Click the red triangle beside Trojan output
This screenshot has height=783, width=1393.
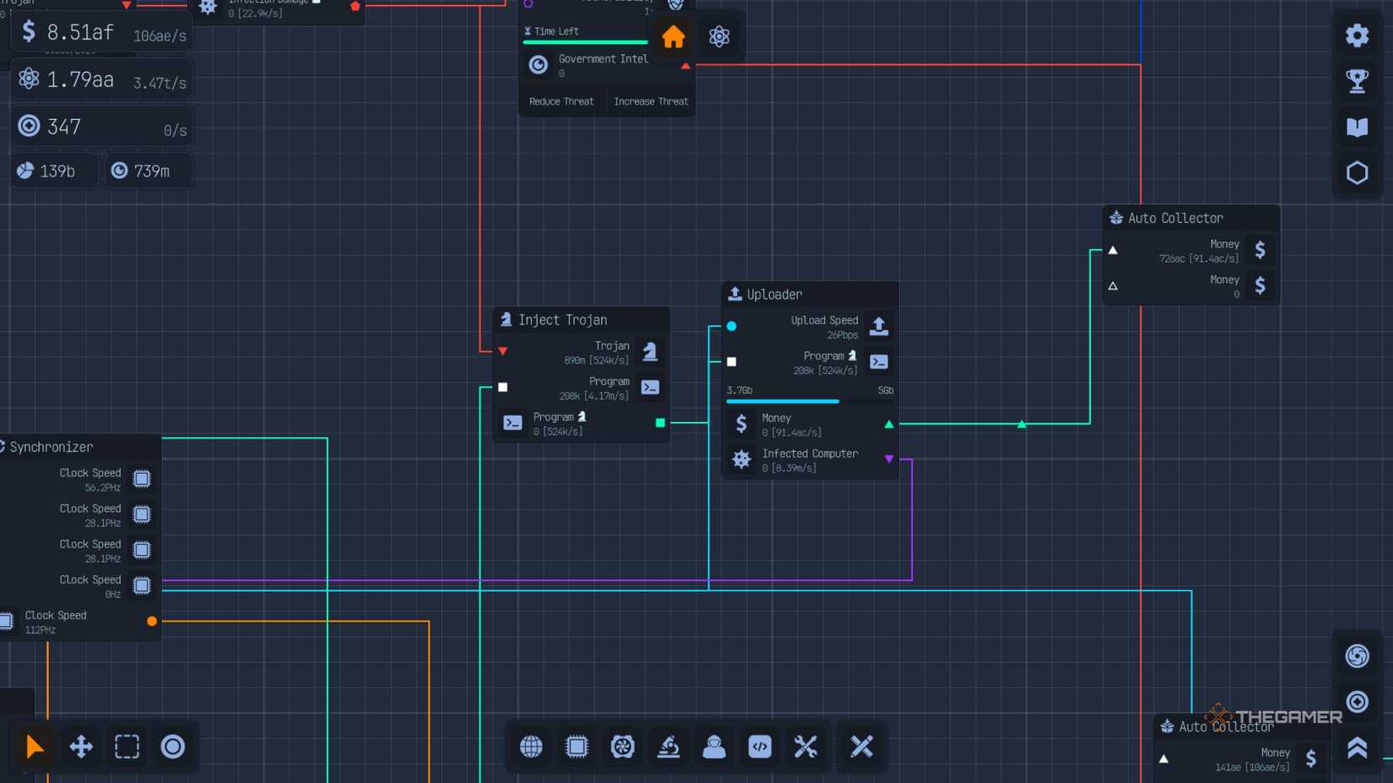503,351
